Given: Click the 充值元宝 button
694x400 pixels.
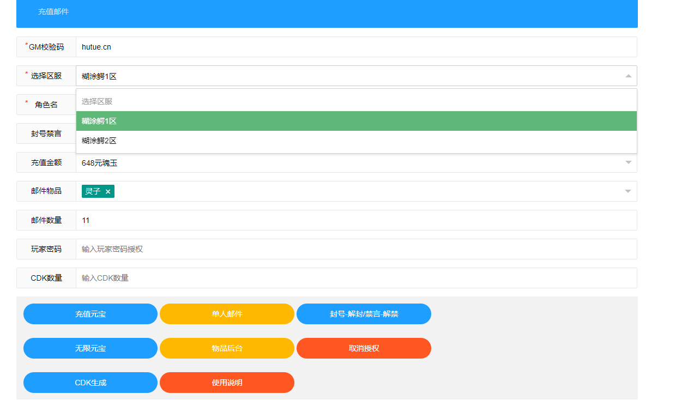Looking at the screenshot, I should pyautogui.click(x=90, y=314).
